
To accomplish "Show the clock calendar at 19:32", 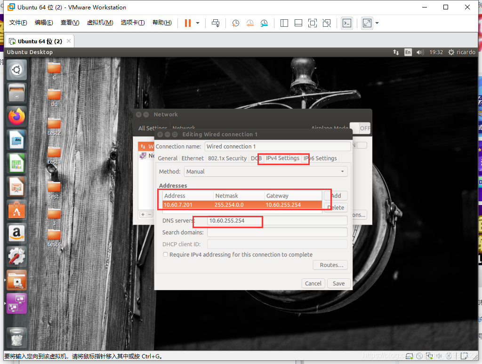I will [436, 52].
